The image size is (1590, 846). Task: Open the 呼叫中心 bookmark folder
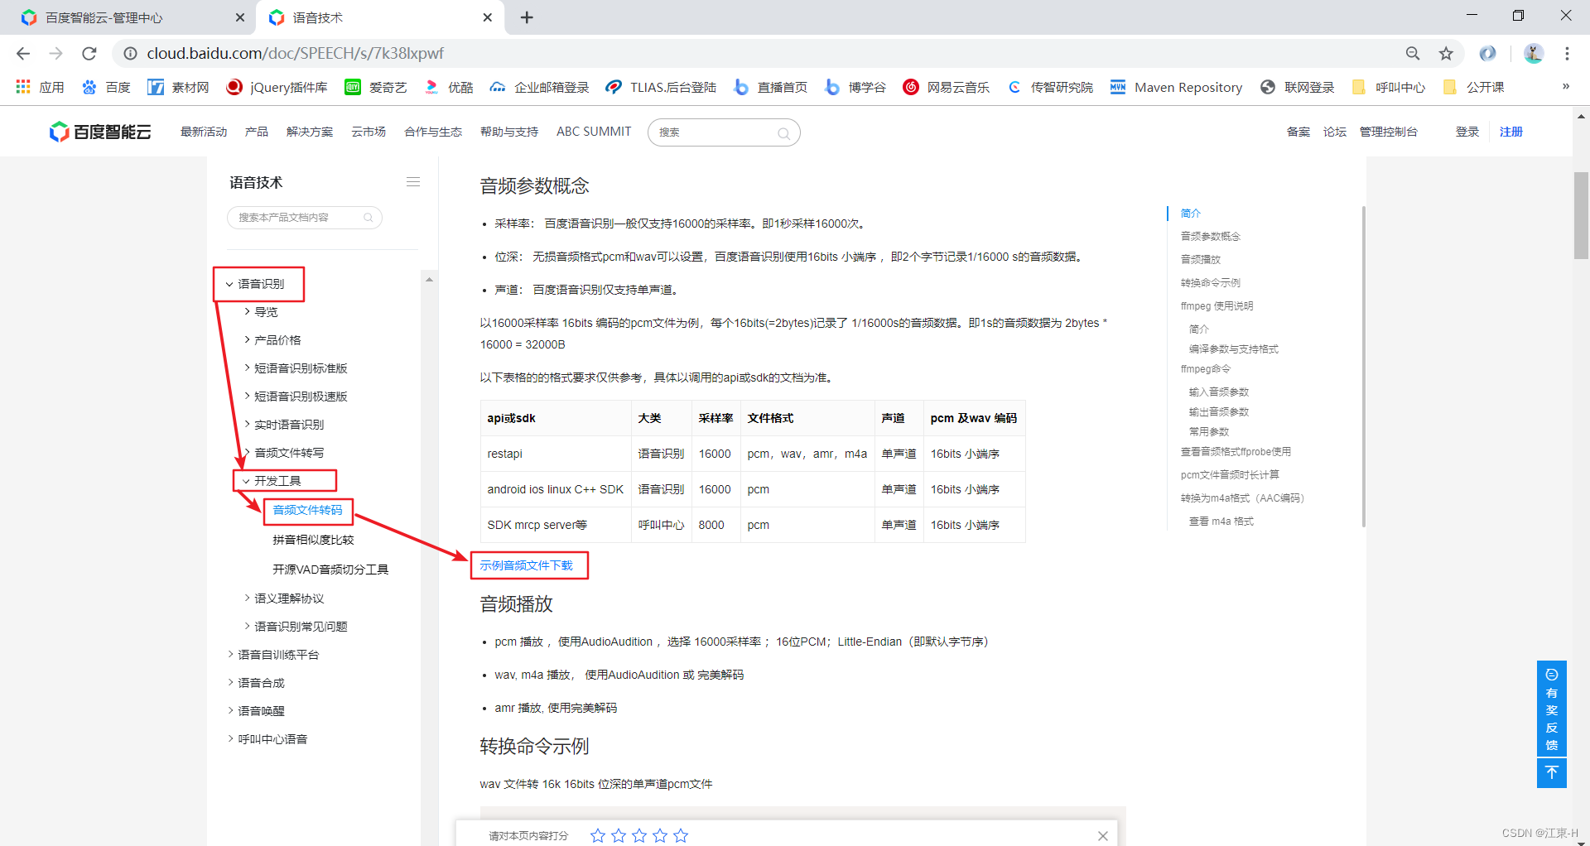(x=1388, y=87)
